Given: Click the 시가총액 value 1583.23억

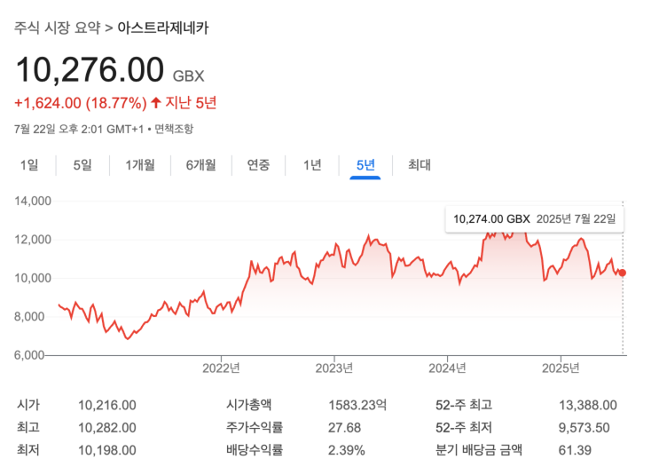Looking at the screenshot, I should [x=357, y=405].
